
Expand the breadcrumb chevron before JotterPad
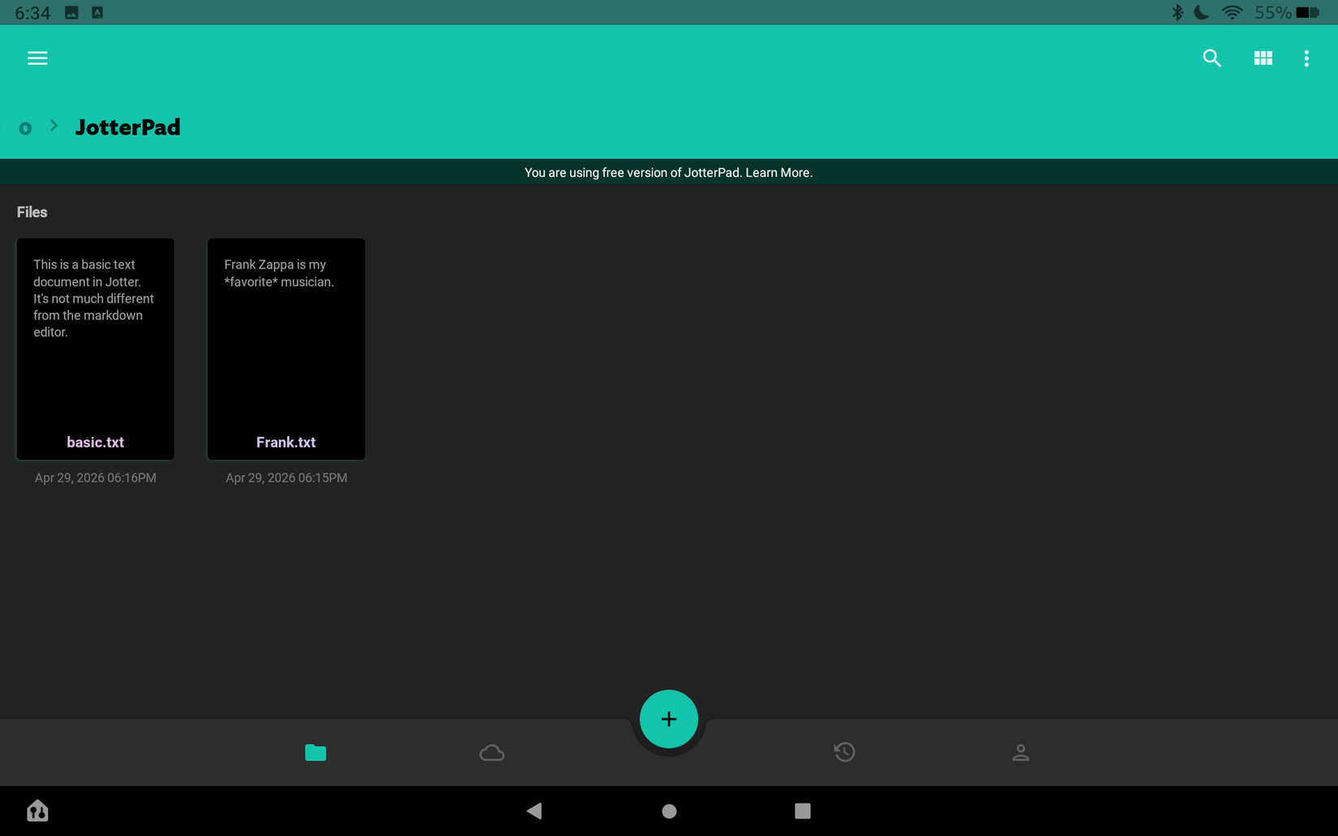(54, 126)
